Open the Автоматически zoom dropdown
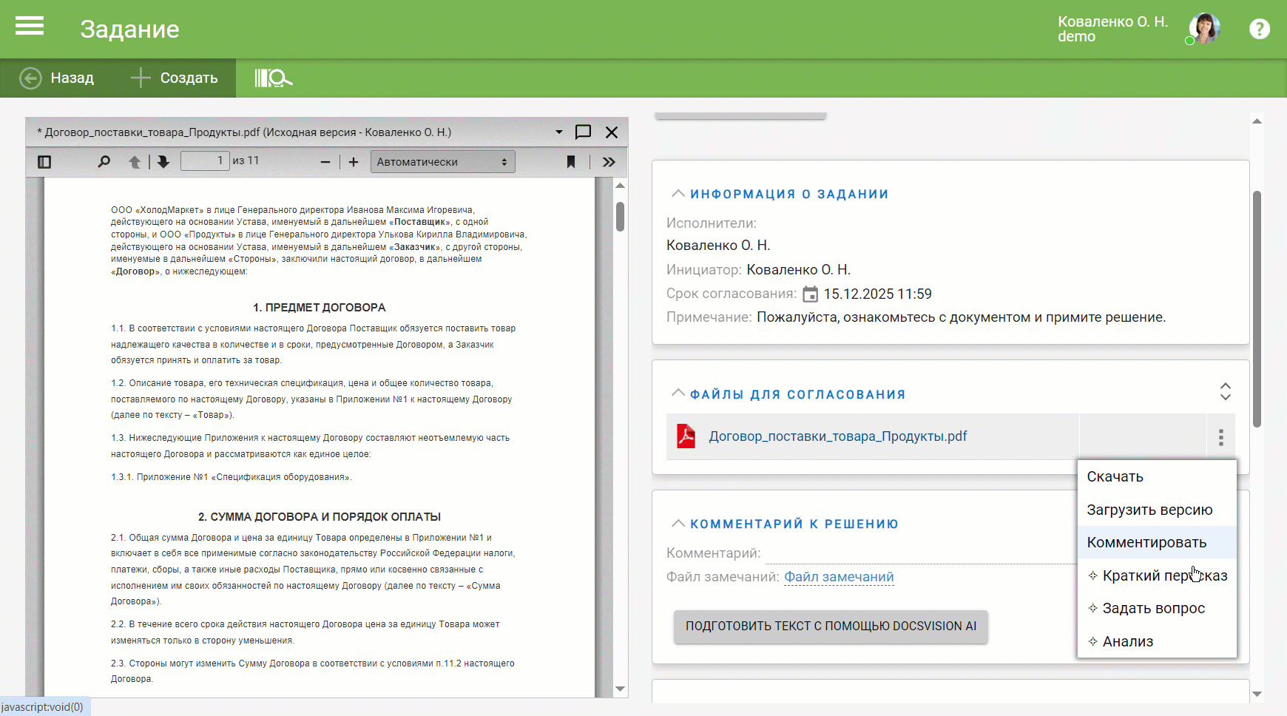 (442, 162)
